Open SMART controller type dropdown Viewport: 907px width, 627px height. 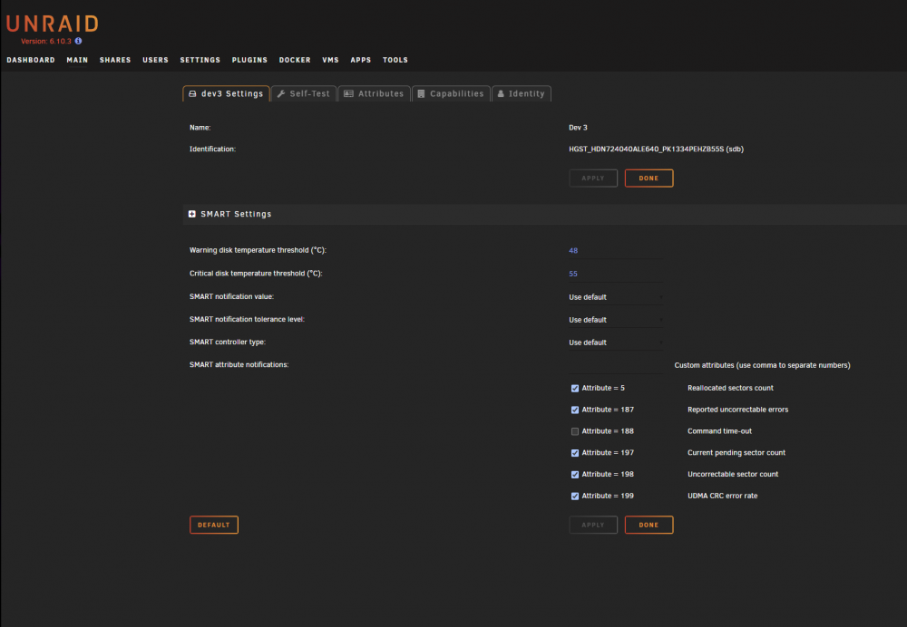[616, 342]
